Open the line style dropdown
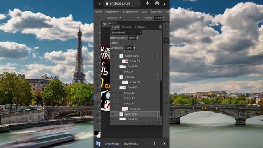 134,18
